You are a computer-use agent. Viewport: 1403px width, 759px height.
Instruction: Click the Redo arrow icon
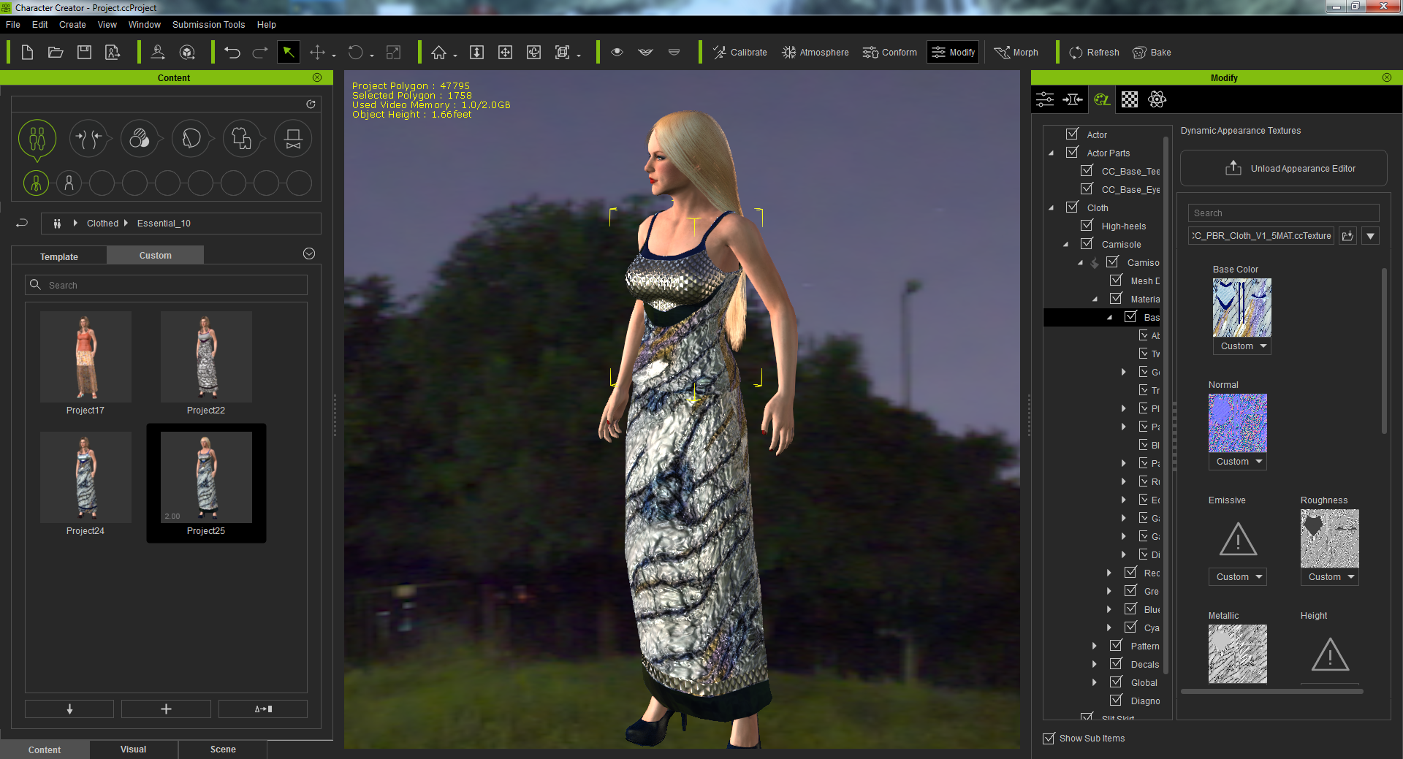(260, 53)
